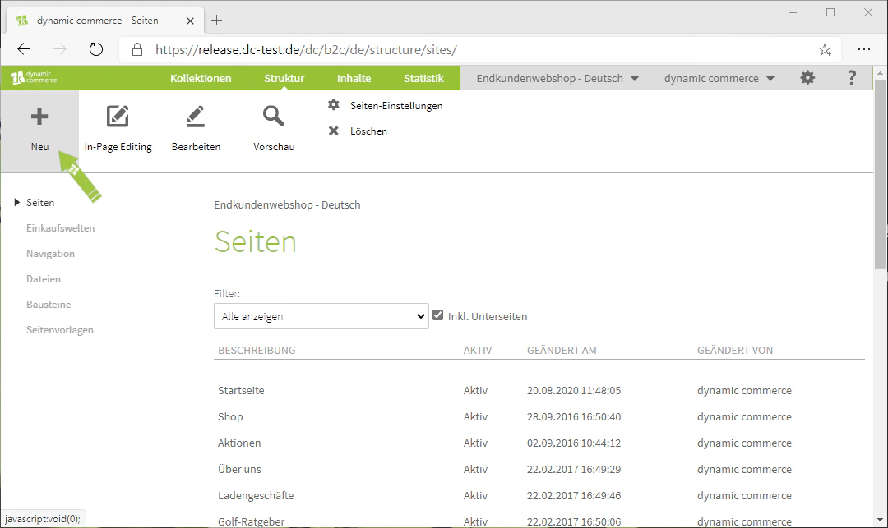Screen dimensions: 888x528
Task: Go back with browser back arrow
Action: click(24, 50)
